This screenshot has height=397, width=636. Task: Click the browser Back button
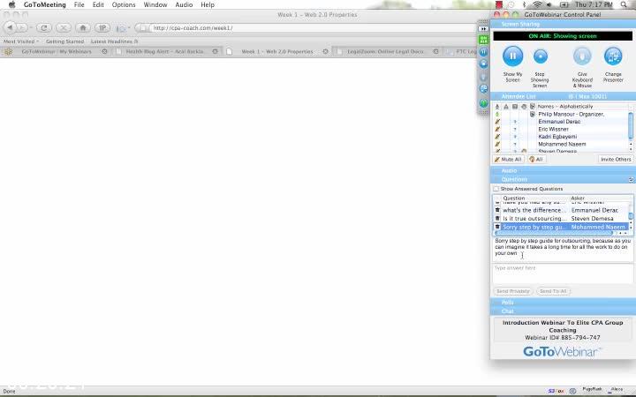coord(10,28)
